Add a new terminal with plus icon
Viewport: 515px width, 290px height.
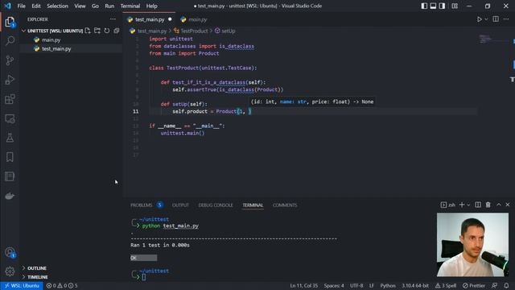(x=461, y=205)
